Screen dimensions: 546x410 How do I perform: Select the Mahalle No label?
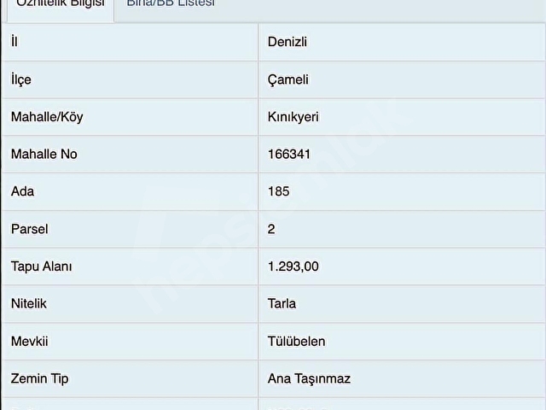(x=44, y=154)
